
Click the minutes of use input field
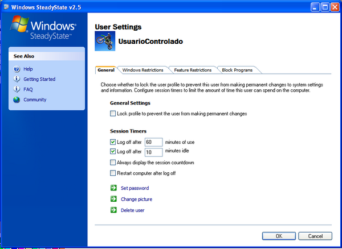click(x=153, y=142)
